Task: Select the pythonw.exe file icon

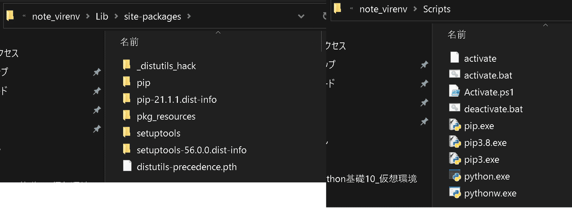Action: pyautogui.click(x=454, y=193)
